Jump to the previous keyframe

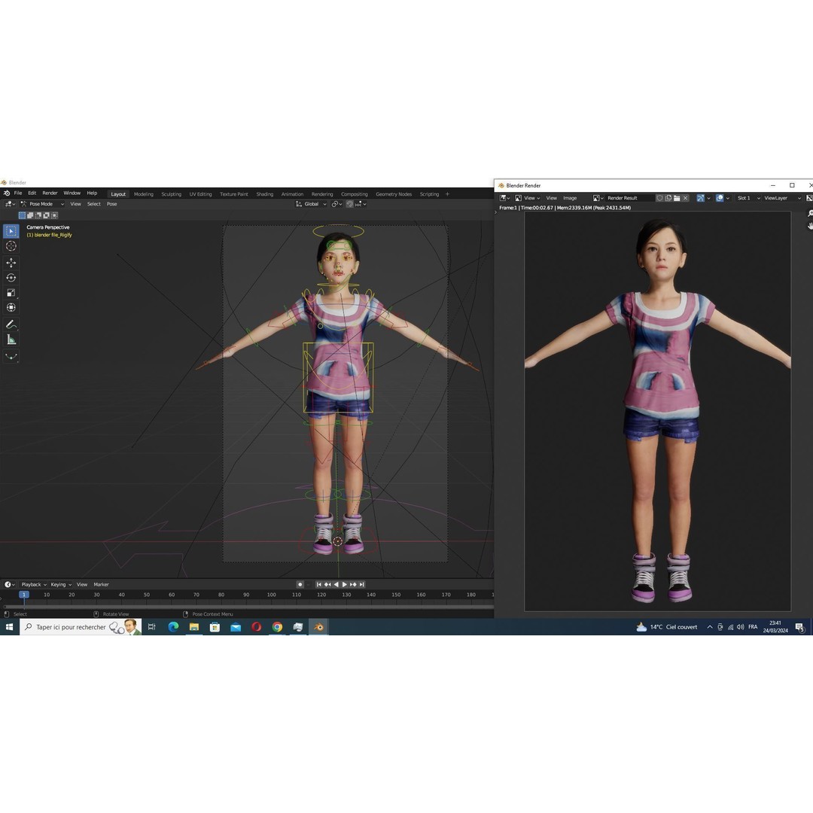coord(327,584)
